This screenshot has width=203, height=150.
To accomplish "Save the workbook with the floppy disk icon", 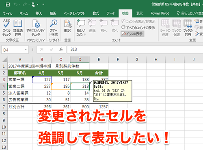I will click(8, 4).
